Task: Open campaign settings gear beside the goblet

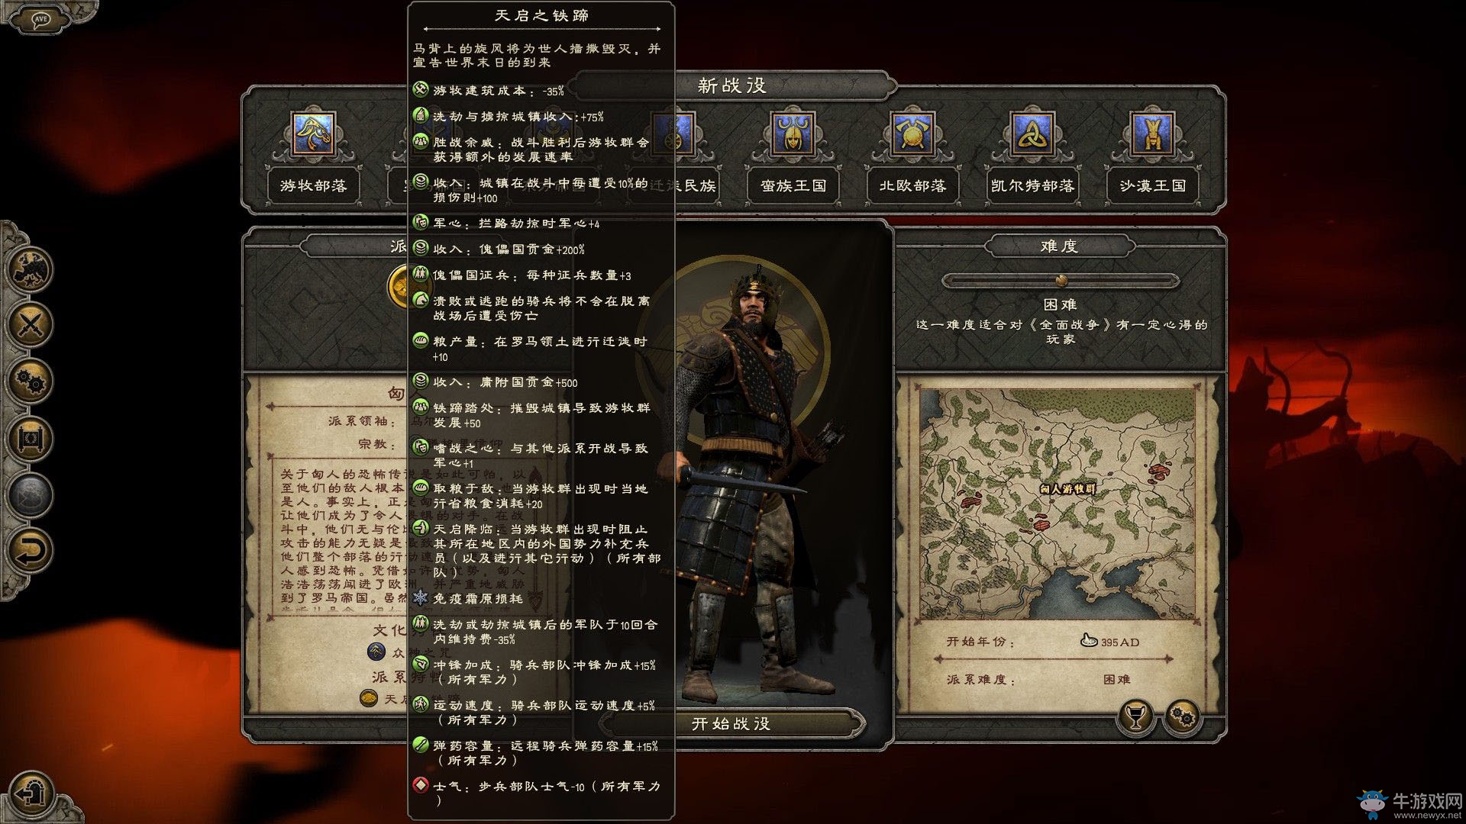Action: (x=1183, y=716)
